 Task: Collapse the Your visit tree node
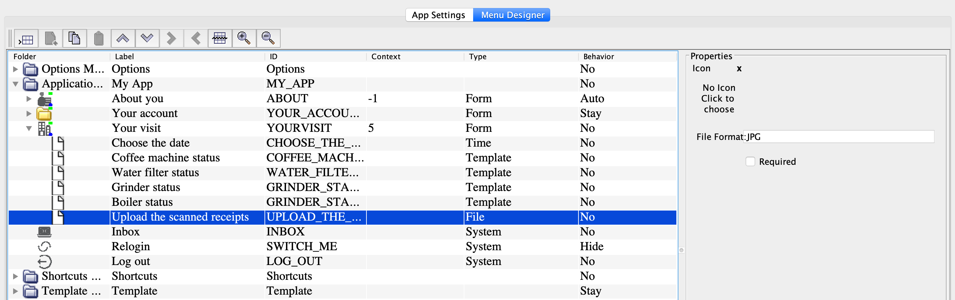[x=29, y=128]
